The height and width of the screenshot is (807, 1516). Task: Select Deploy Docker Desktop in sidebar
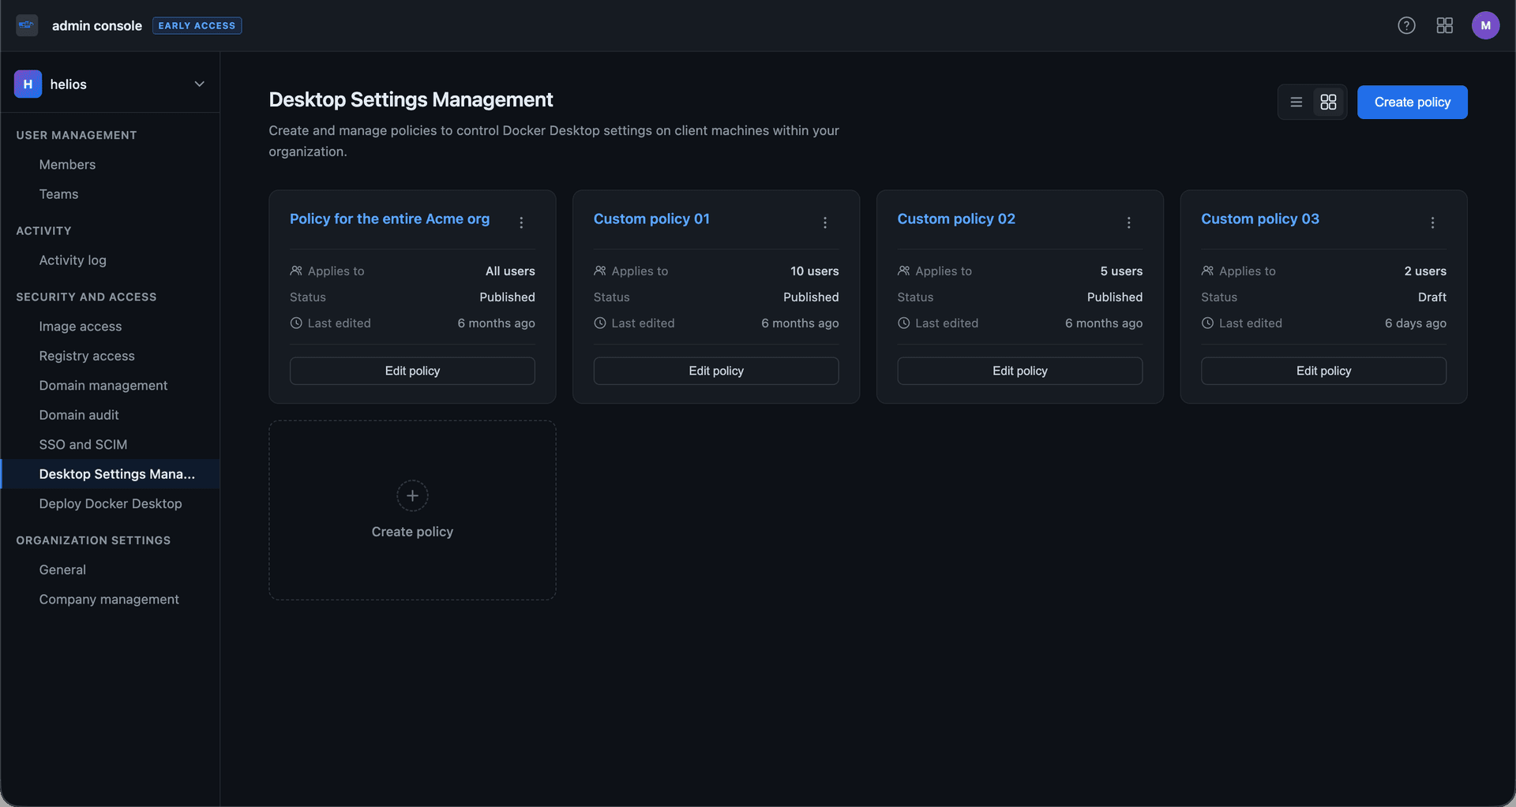click(x=111, y=503)
